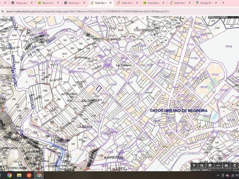Click block number 17154 on the map
The width and height of the screenshot is (239, 179).
point(190,45)
